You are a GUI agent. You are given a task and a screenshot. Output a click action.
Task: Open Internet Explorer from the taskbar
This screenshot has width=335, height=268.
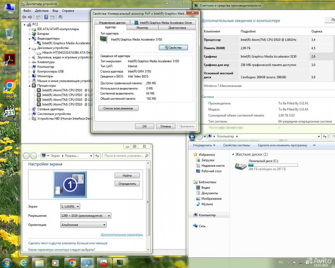tap(23, 263)
